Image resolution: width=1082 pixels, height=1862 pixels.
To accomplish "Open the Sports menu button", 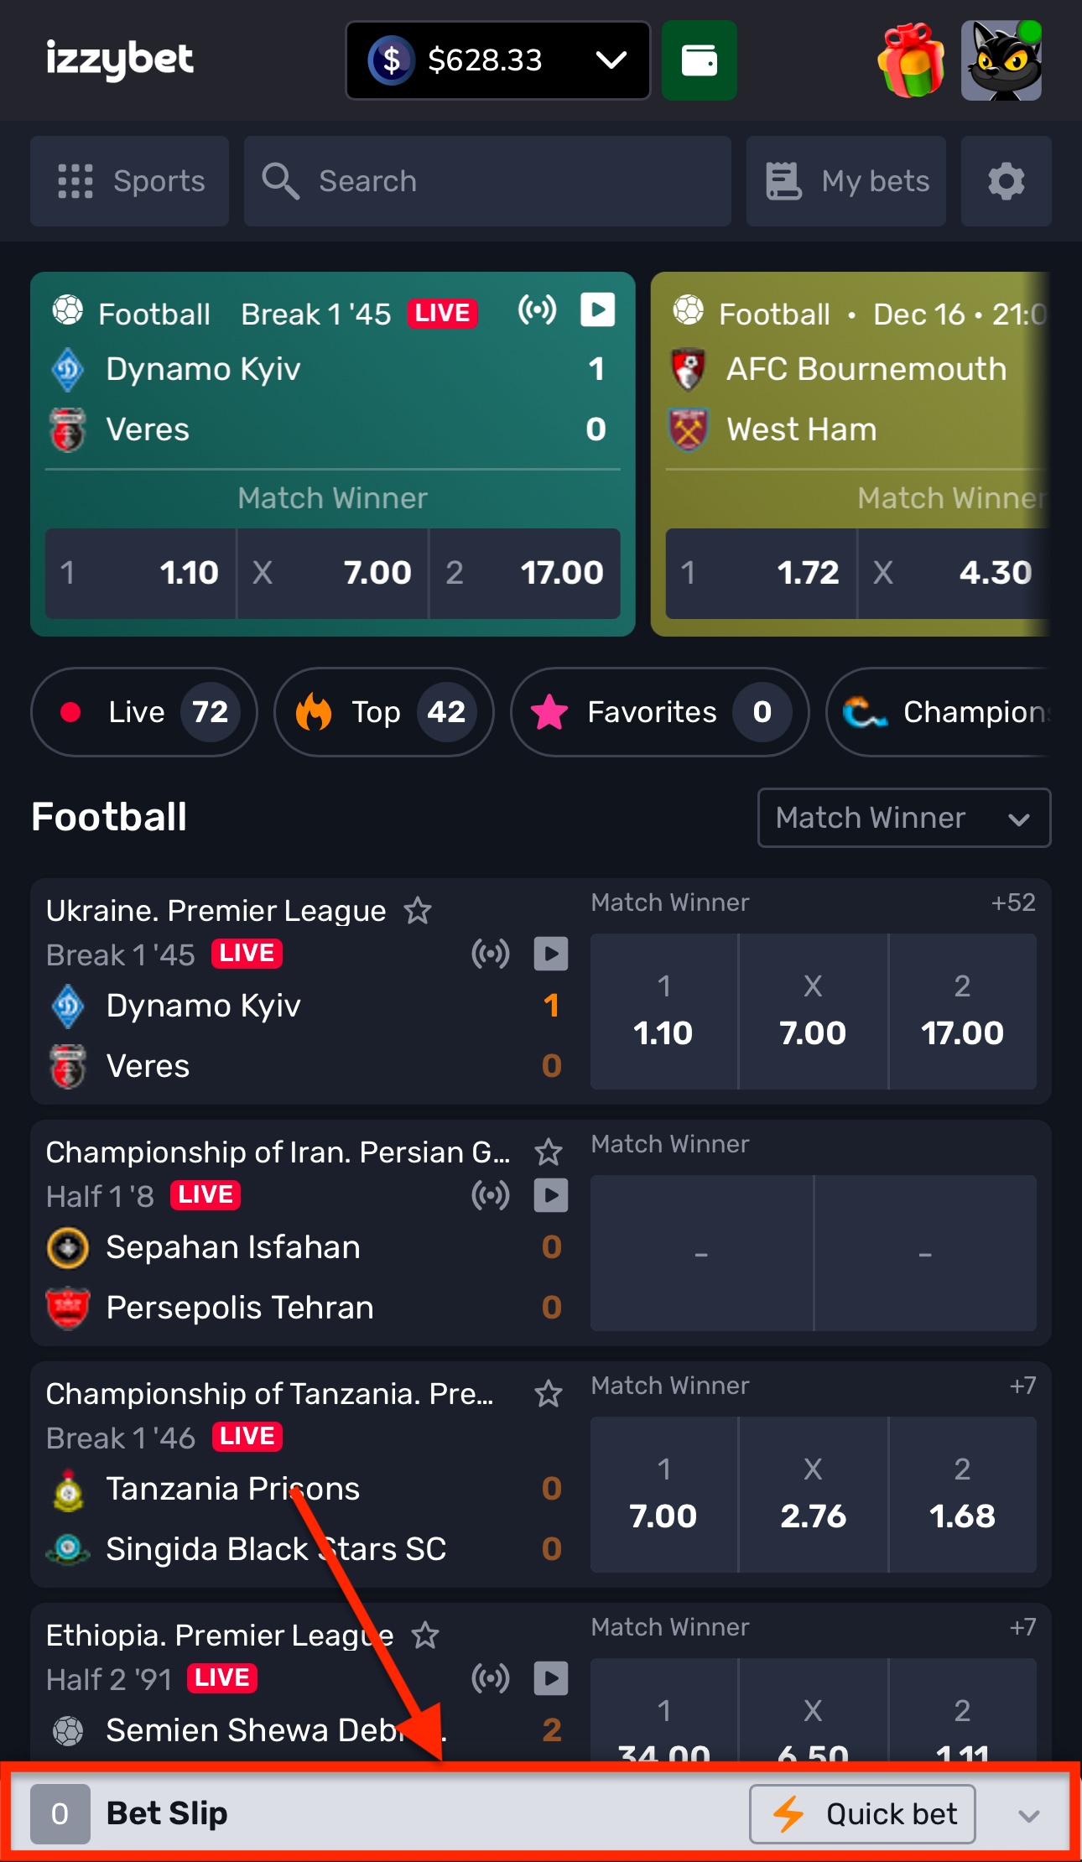I will [x=130, y=181].
